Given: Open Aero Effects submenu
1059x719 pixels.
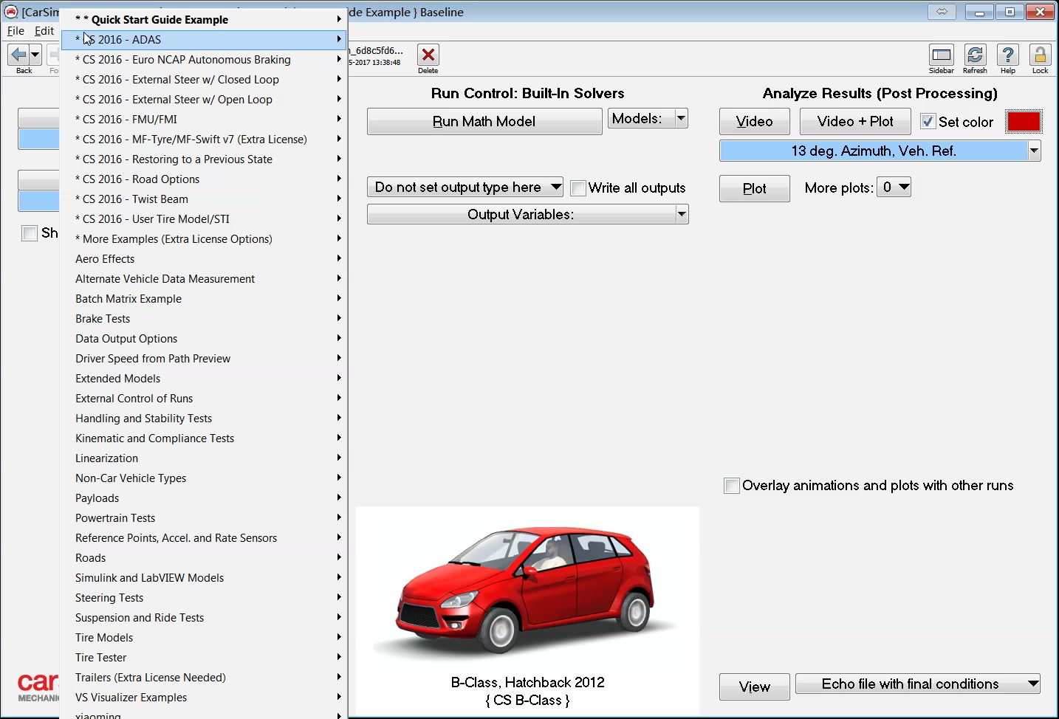Looking at the screenshot, I should 204,259.
